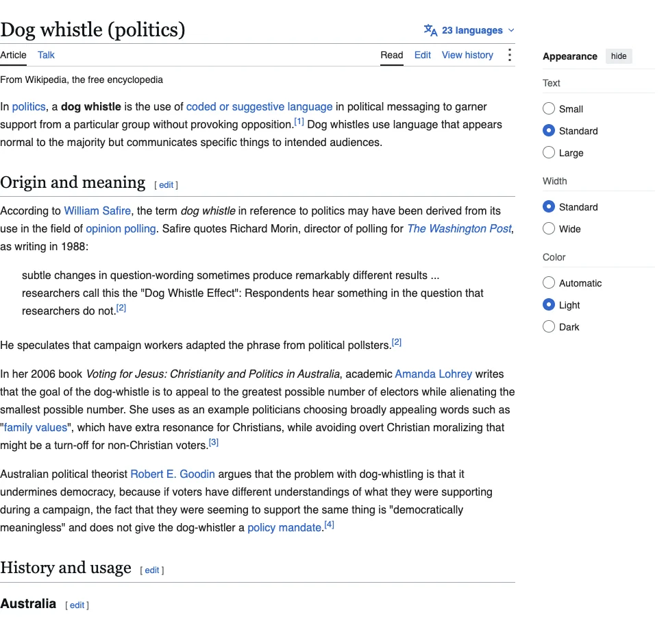Click the 'History and usage' heading
Image resolution: width=666 pixels, height=617 pixels.
66,568
